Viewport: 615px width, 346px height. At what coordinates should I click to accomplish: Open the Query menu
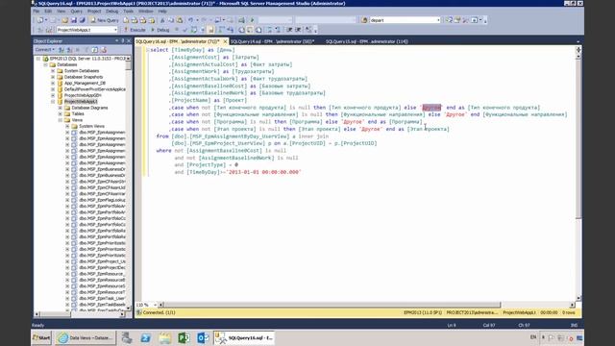click(77, 12)
